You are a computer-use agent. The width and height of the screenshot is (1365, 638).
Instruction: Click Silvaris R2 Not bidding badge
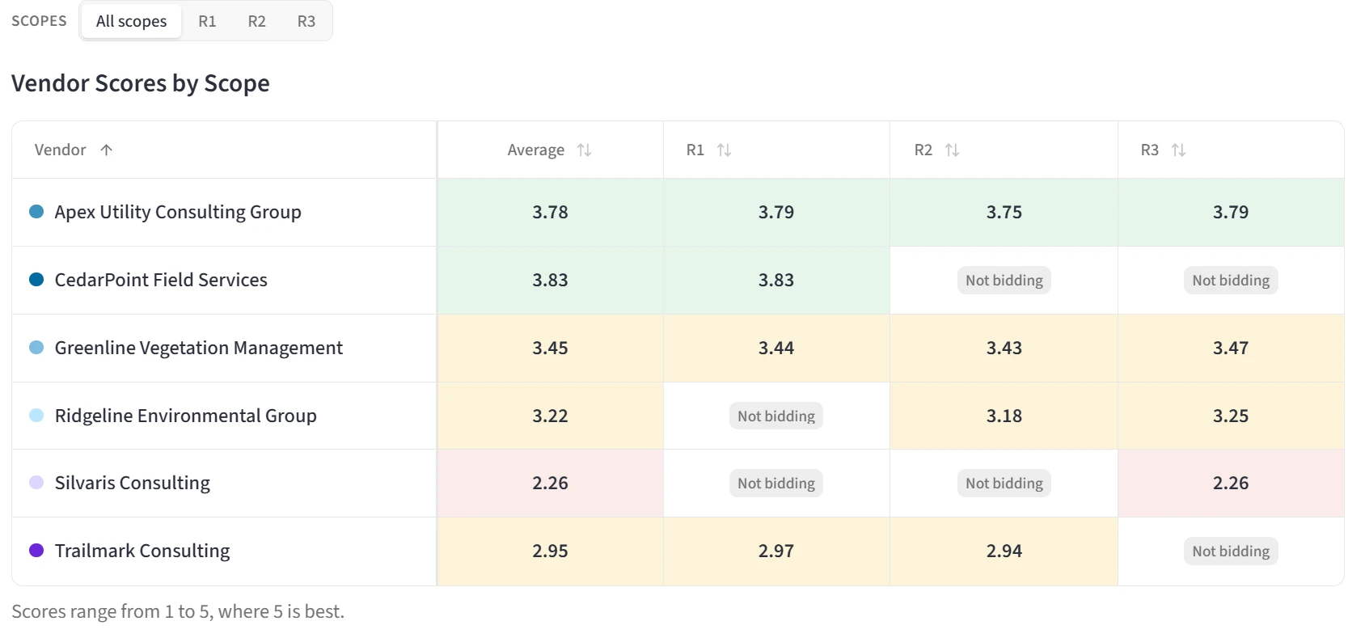(1004, 483)
